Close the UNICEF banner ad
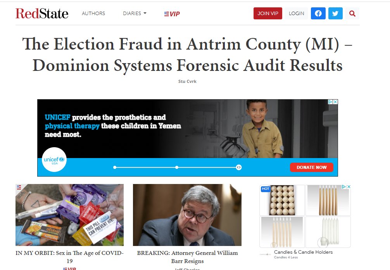The width and height of the screenshot is (390, 270). tap(335, 102)
